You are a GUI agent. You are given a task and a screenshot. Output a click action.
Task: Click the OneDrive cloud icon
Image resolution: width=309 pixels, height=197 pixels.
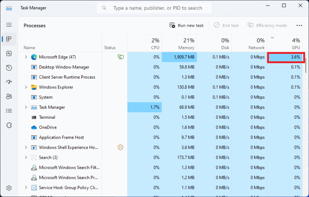click(34, 127)
